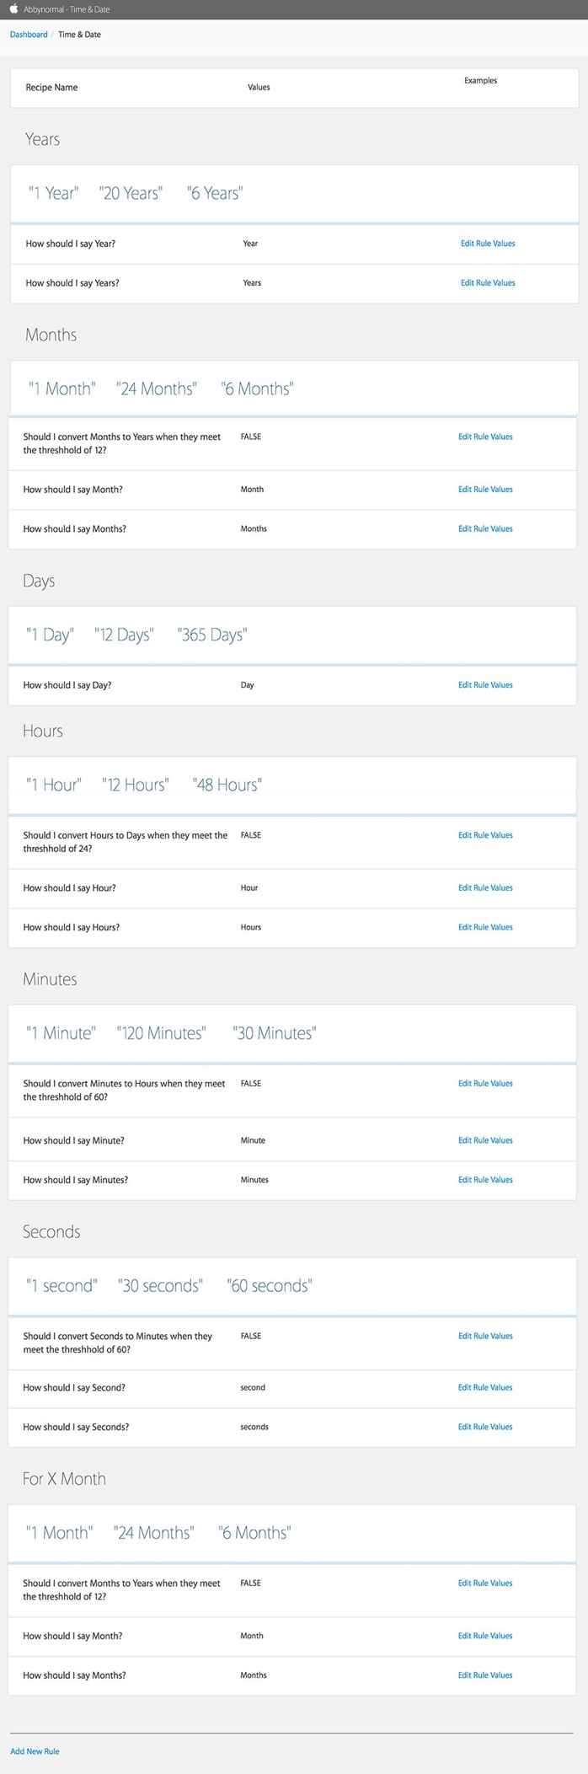Edit rule values for "How should I say Hour?"
The height and width of the screenshot is (1774, 588).
pyautogui.click(x=485, y=887)
